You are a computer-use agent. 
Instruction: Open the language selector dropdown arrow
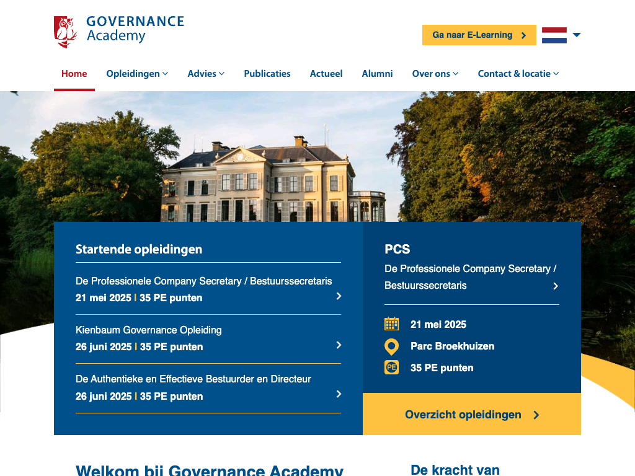point(577,35)
